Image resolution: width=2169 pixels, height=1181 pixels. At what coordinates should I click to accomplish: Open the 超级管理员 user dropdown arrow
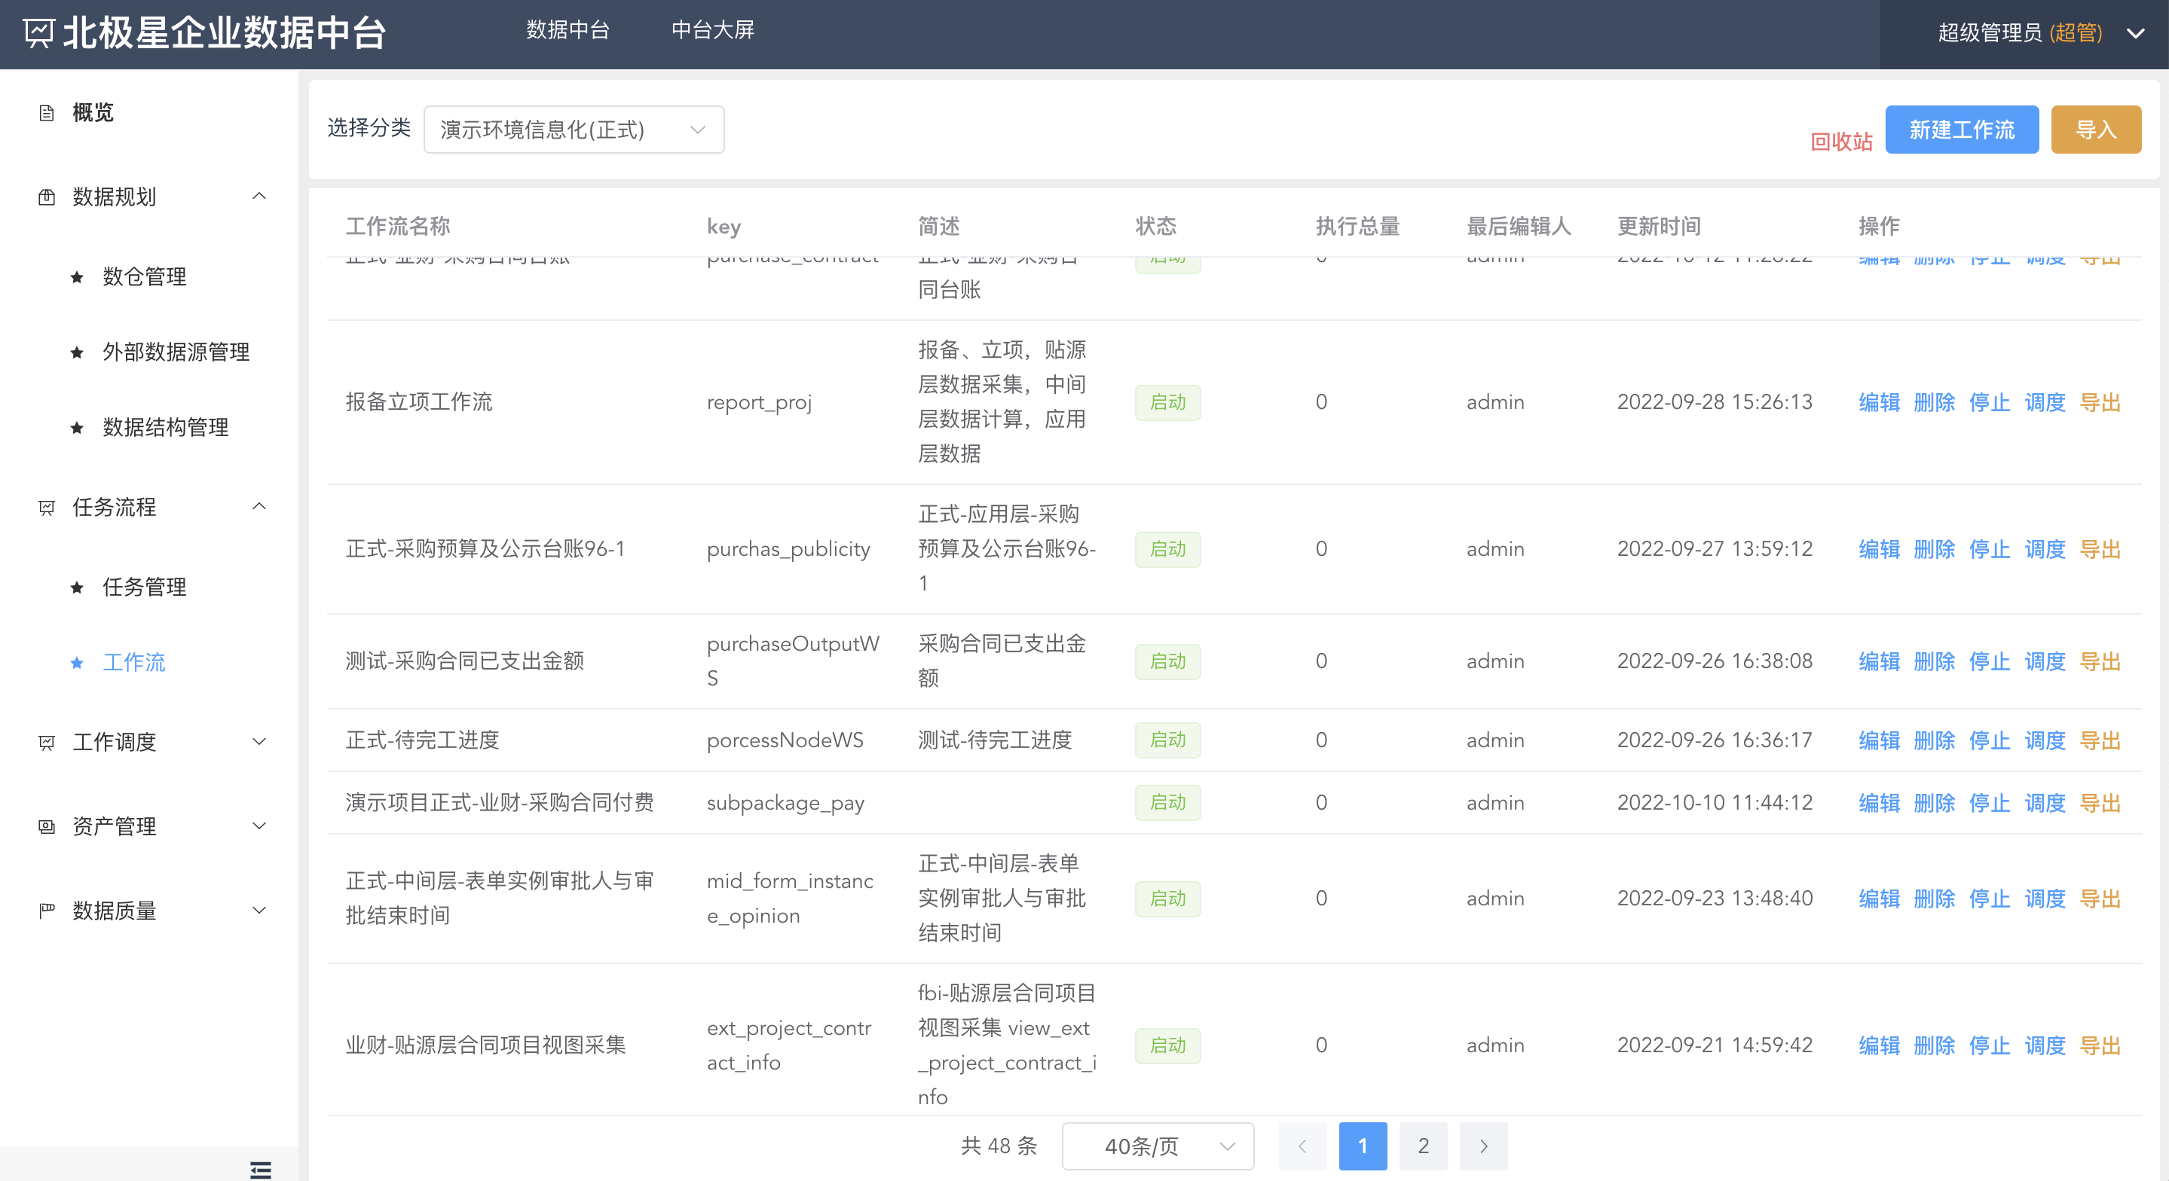pyautogui.click(x=2135, y=34)
